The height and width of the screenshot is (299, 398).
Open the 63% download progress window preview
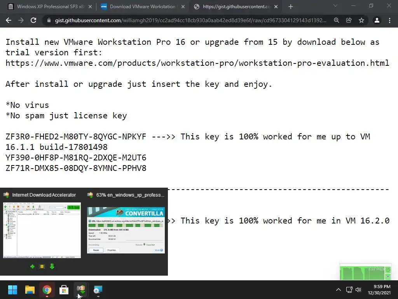tap(126, 230)
